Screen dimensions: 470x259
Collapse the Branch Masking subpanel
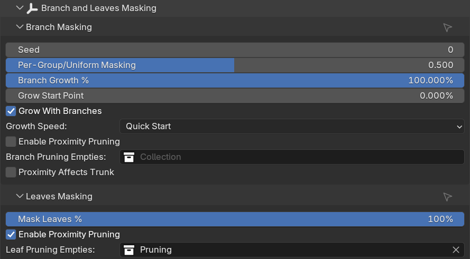pyautogui.click(x=20, y=27)
